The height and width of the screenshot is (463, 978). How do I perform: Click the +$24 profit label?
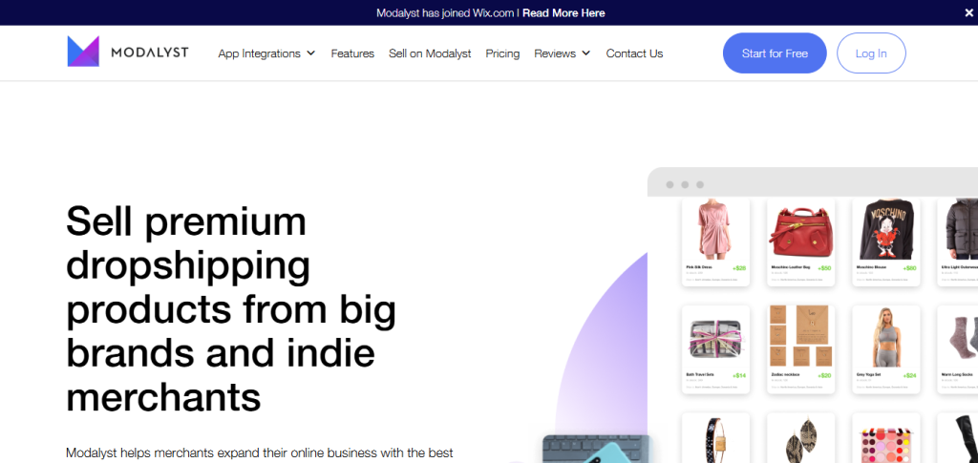coord(909,376)
